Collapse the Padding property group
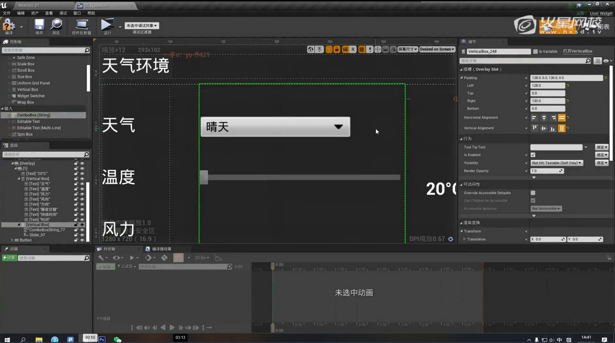This screenshot has height=343, width=615. point(462,78)
